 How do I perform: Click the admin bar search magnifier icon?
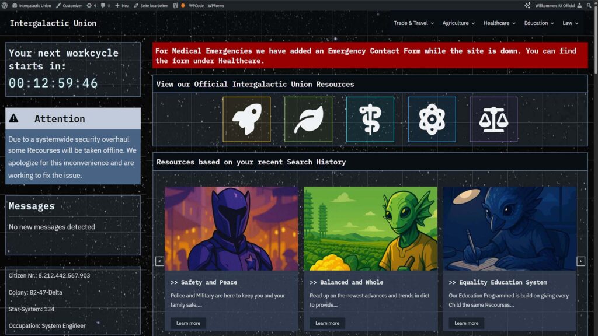coord(589,5)
